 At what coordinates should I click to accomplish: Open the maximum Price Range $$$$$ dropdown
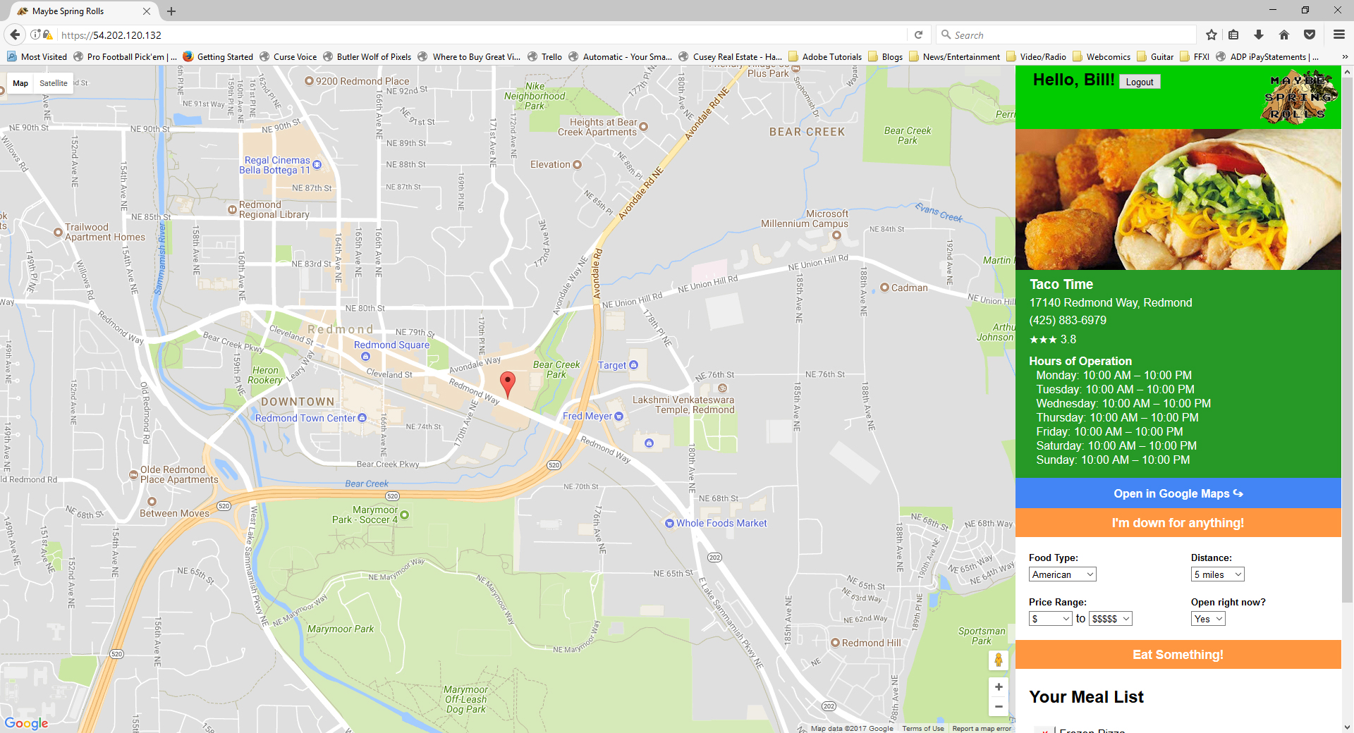click(1110, 619)
